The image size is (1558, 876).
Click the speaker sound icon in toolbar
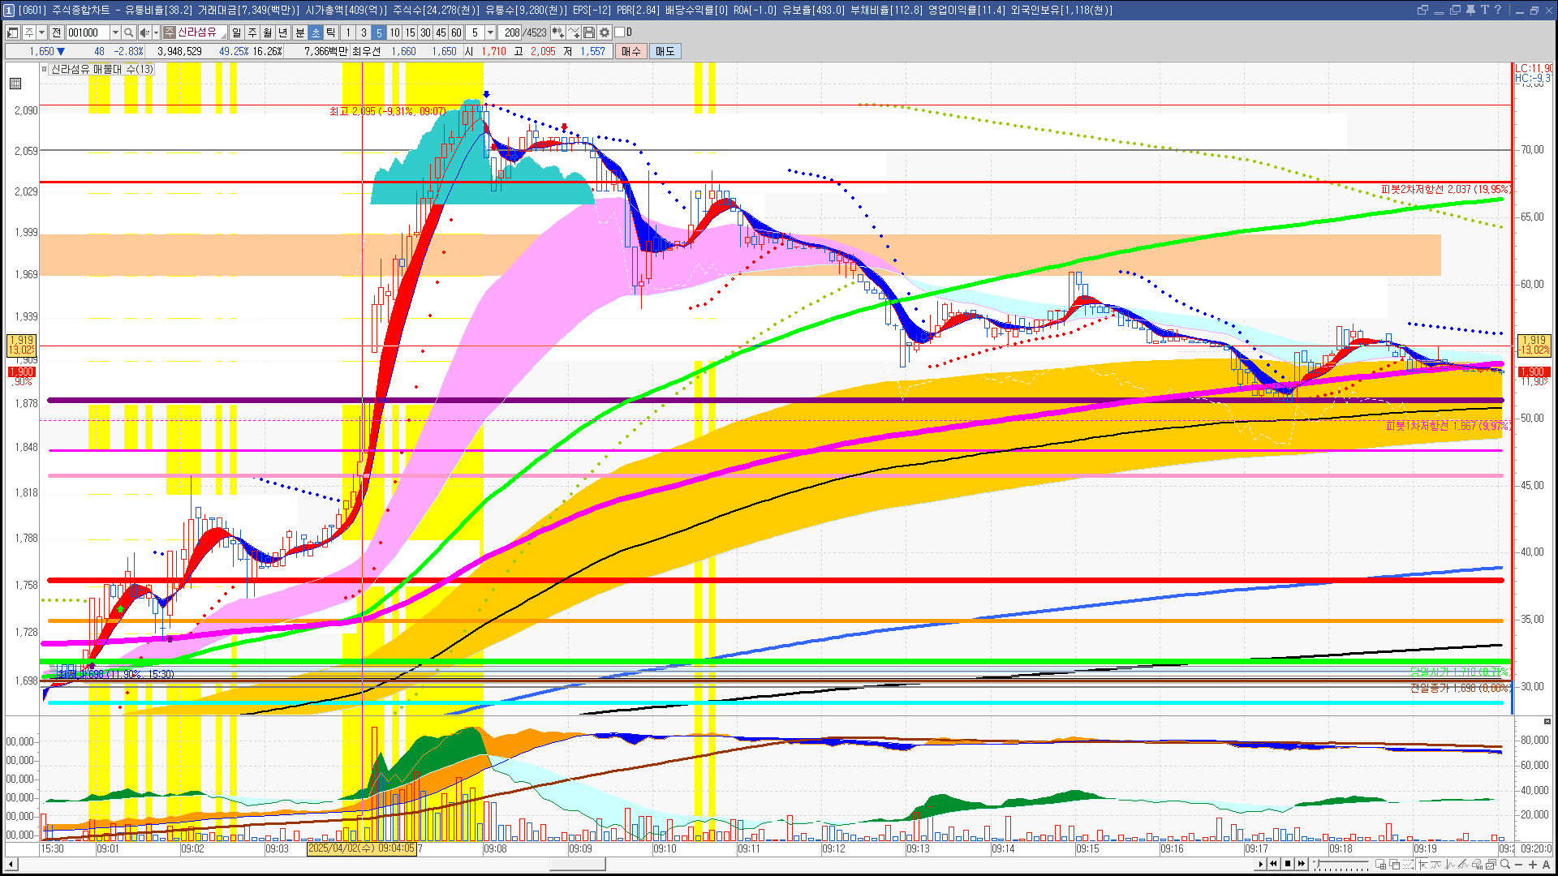(144, 32)
